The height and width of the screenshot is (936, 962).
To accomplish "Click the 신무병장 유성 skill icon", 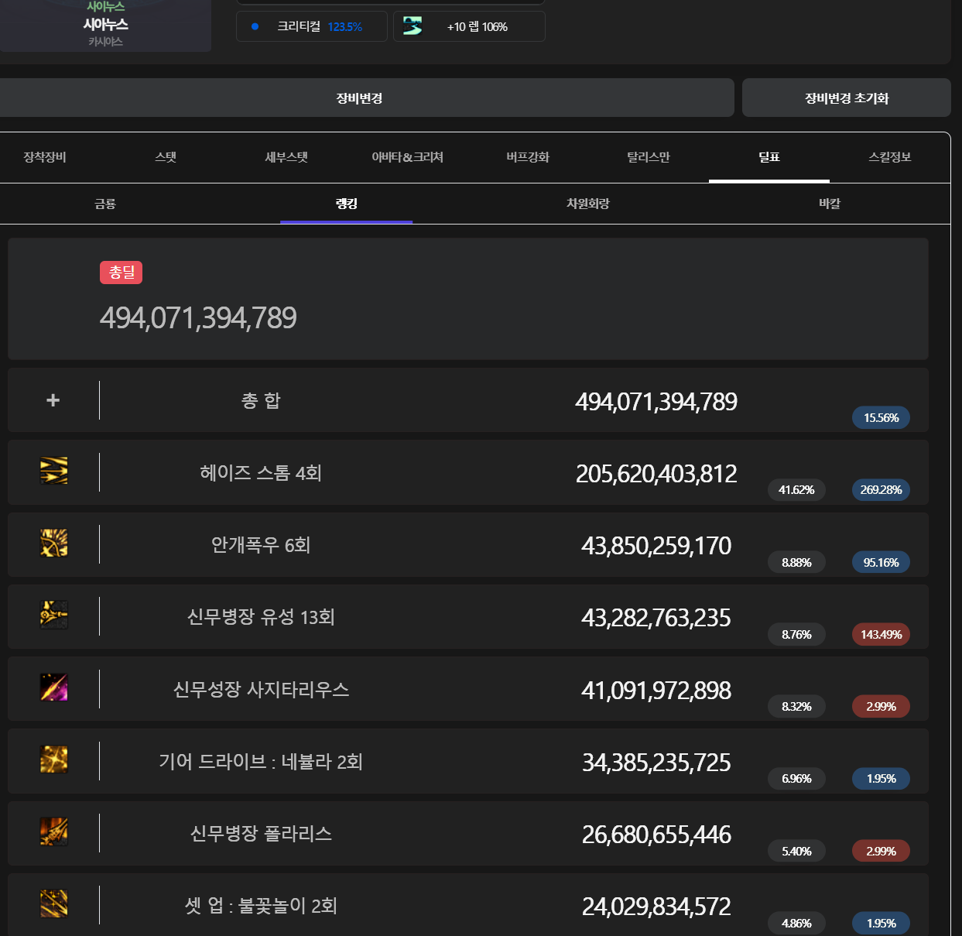I will [x=53, y=615].
